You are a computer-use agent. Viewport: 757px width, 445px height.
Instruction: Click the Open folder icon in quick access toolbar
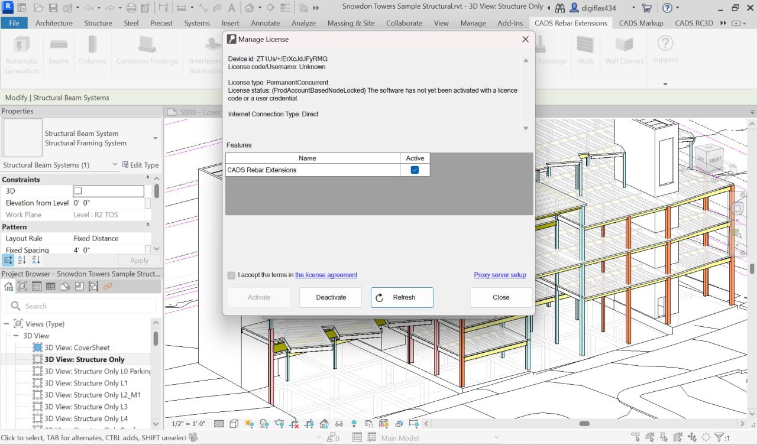(x=38, y=8)
